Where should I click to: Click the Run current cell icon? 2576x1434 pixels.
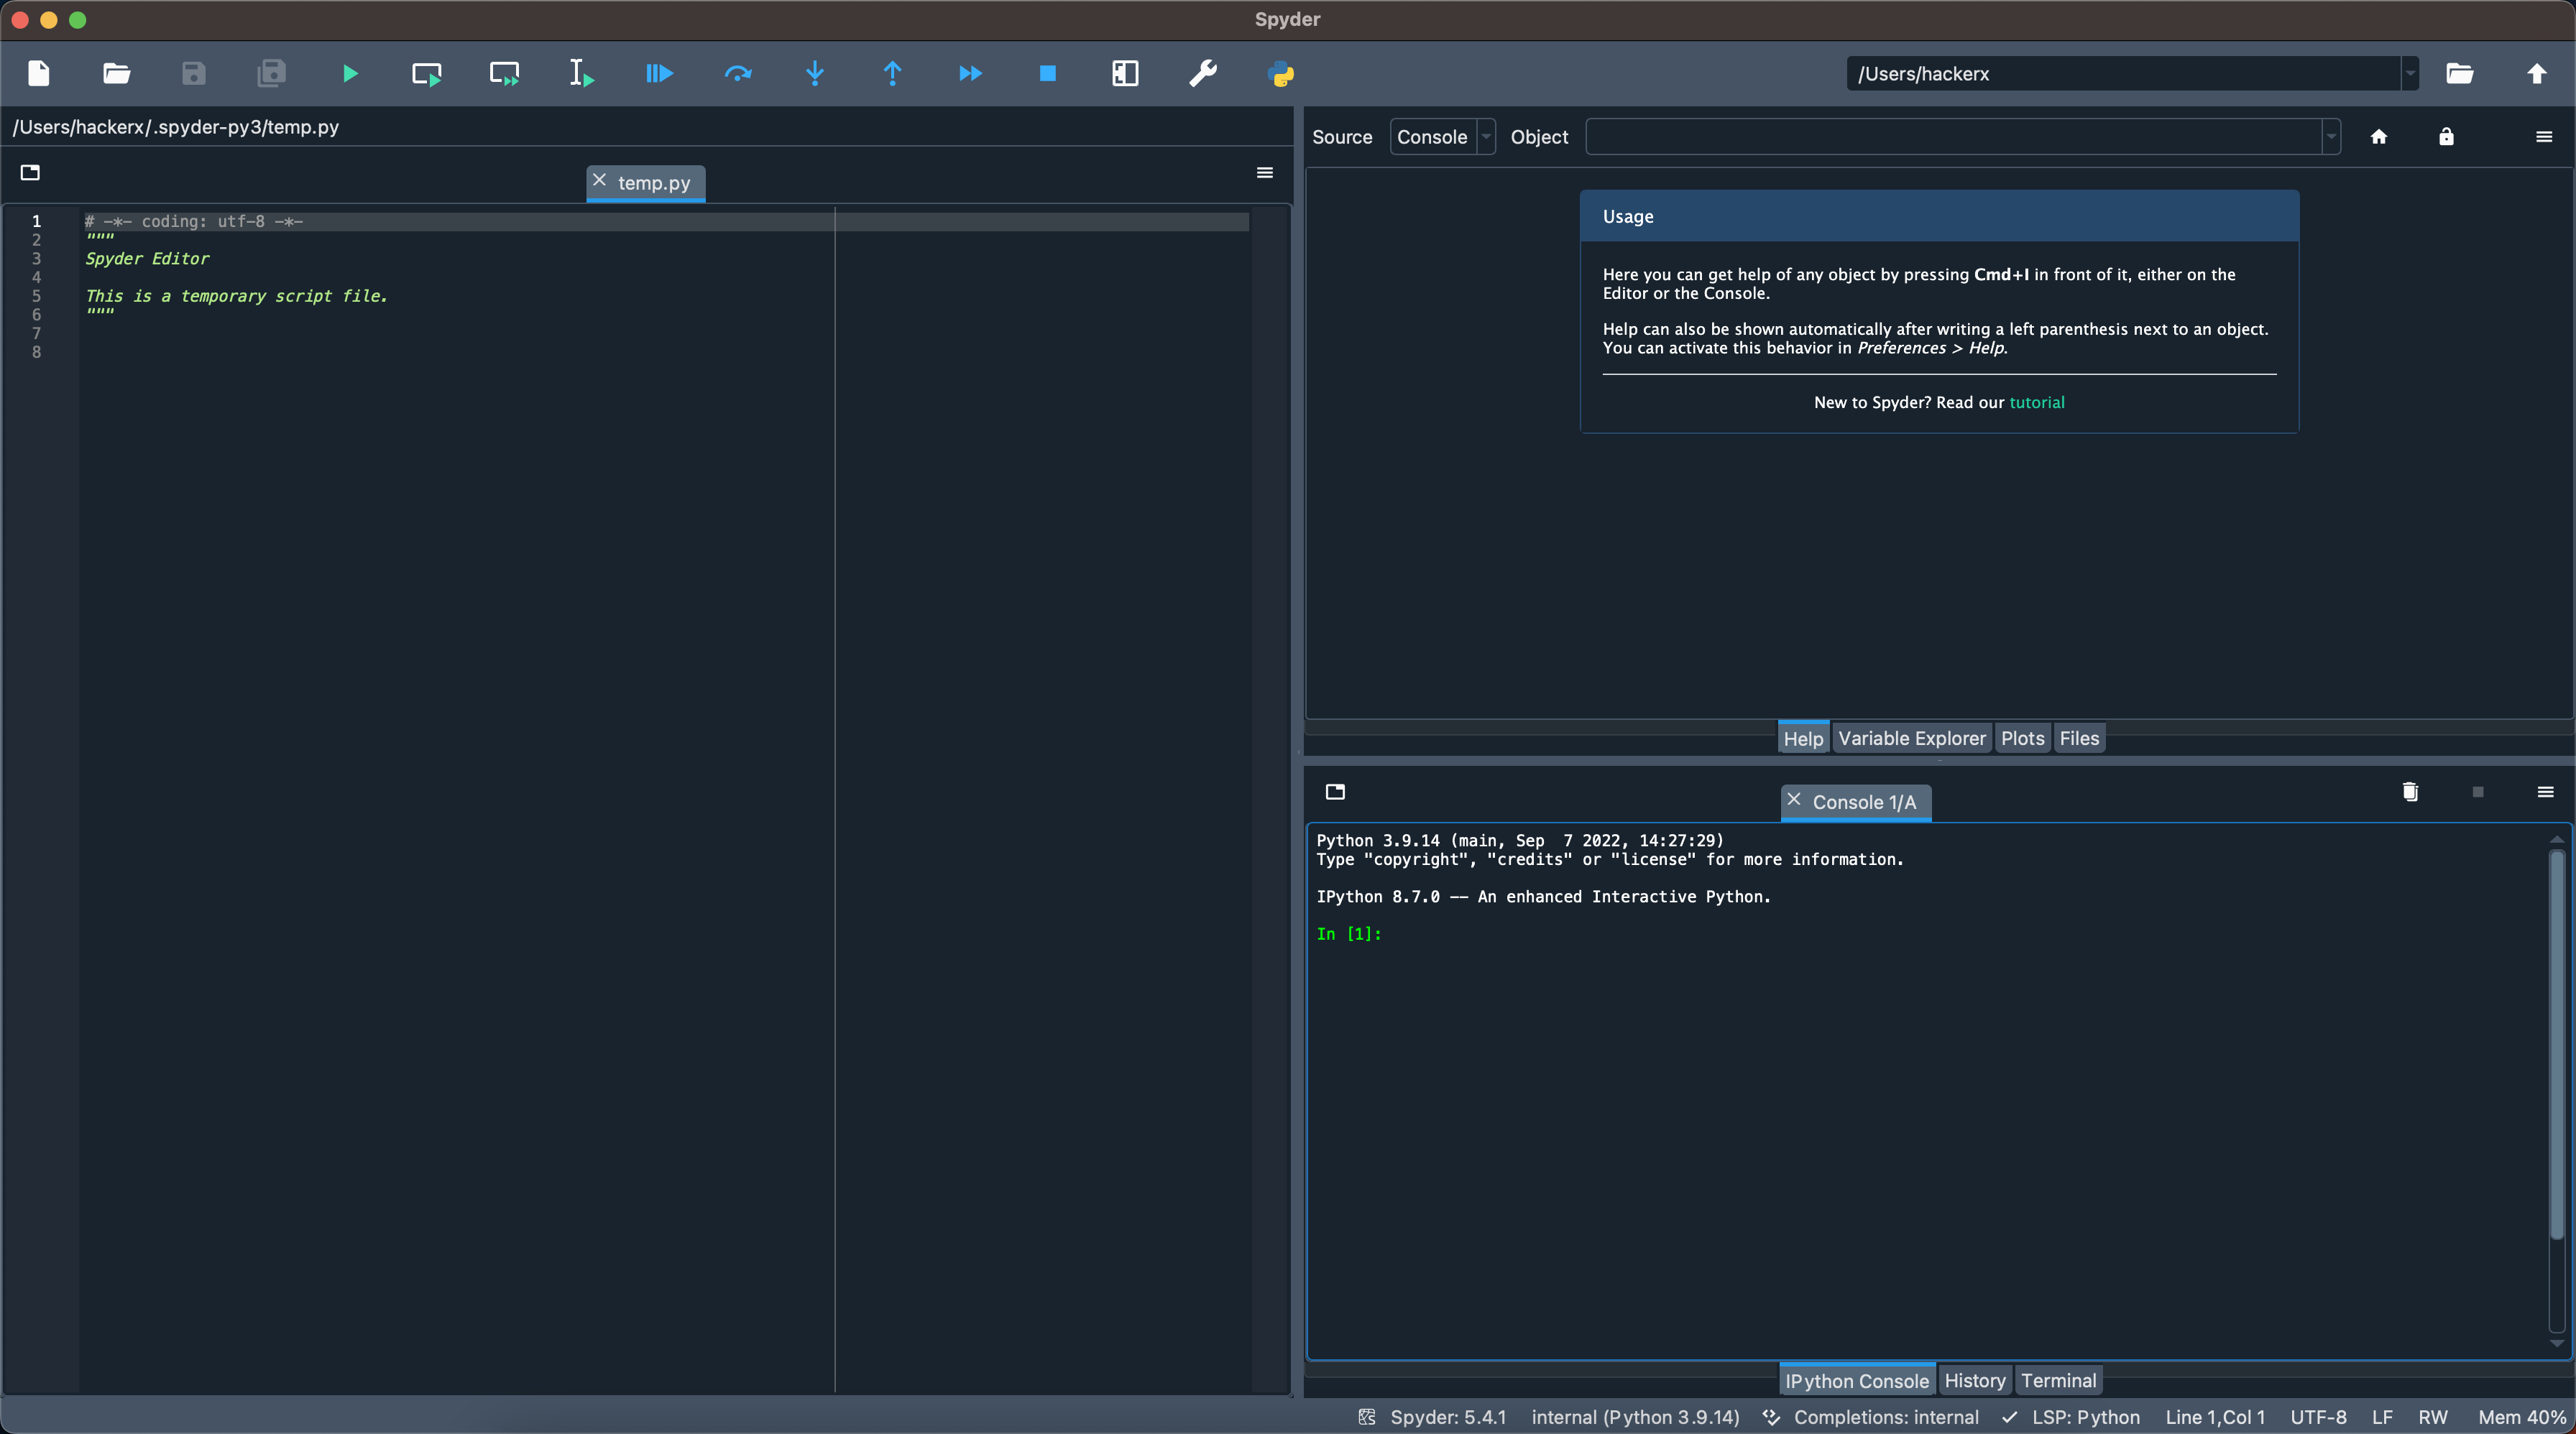coord(427,73)
